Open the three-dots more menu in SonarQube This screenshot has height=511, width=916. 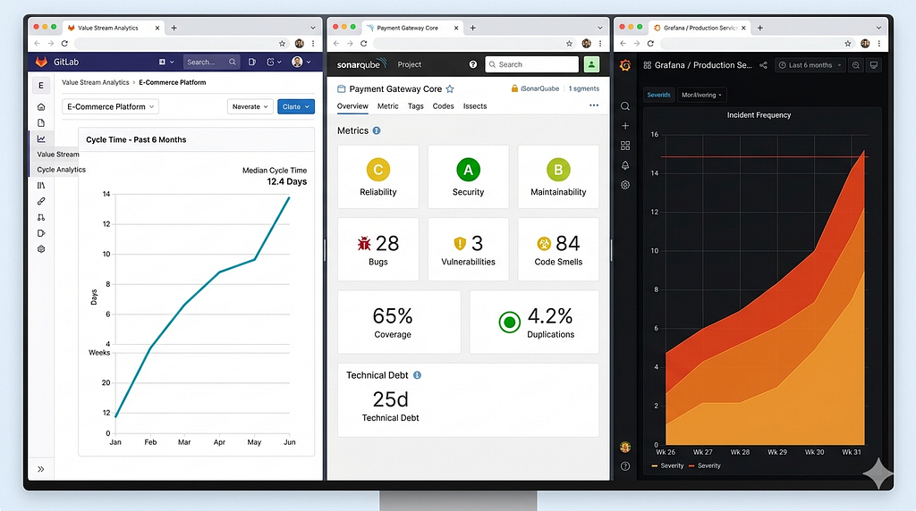pos(594,105)
